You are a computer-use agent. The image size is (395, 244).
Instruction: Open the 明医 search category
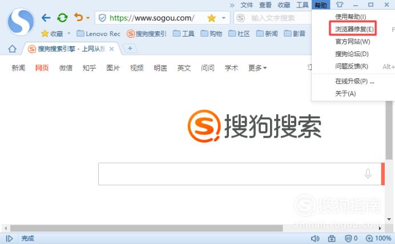(160, 68)
